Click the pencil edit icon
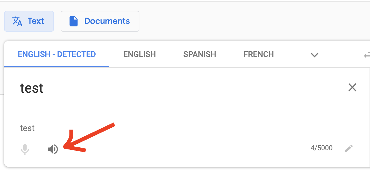This screenshot has height=172, width=370. click(x=348, y=148)
